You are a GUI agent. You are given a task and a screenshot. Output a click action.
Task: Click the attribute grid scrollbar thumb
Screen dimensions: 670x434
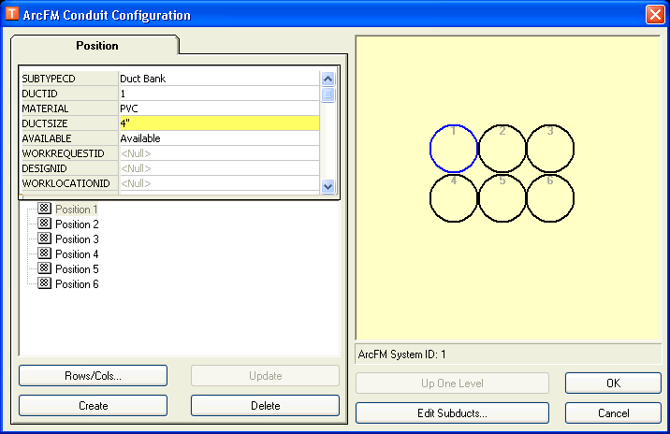[x=328, y=94]
